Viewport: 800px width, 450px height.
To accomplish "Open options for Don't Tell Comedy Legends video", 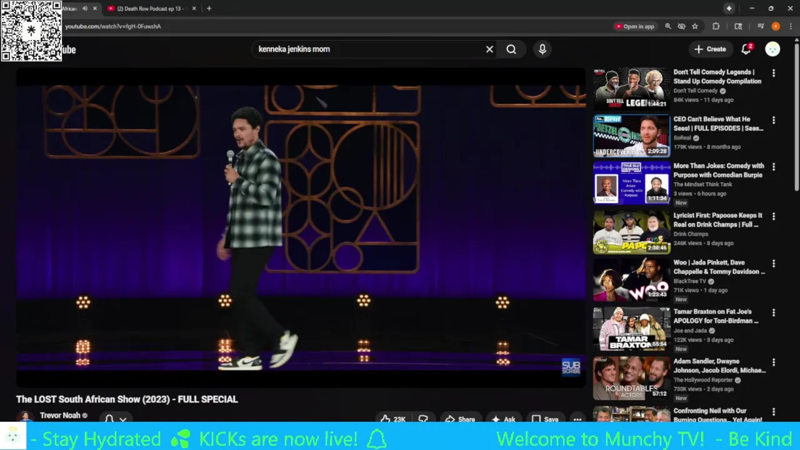I will coord(774,73).
